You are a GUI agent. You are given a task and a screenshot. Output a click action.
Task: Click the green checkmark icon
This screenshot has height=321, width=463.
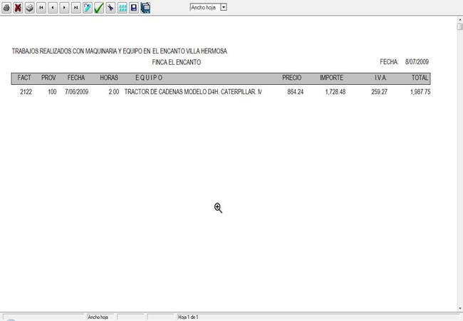click(x=99, y=8)
